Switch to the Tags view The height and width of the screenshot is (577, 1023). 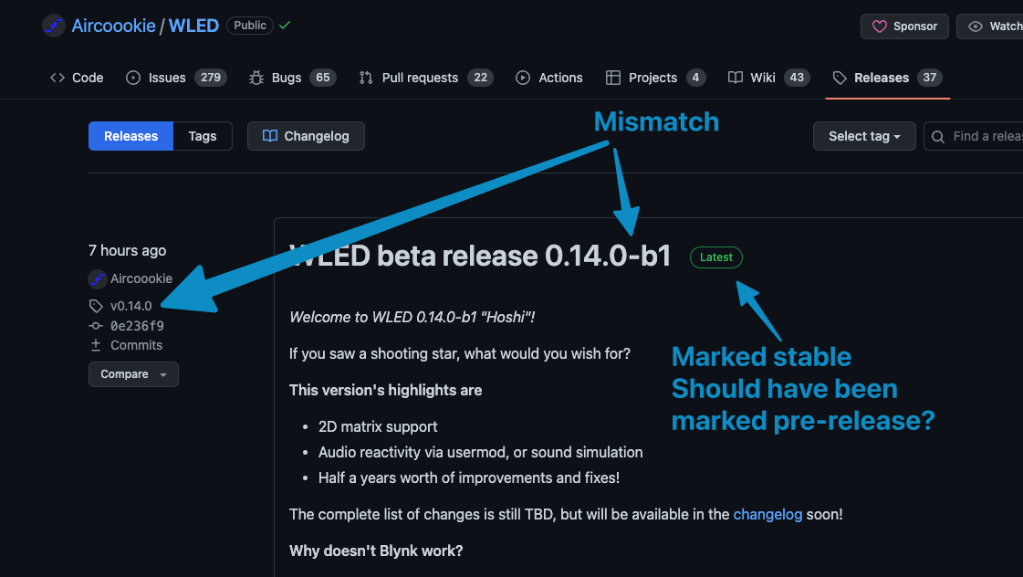pos(202,135)
